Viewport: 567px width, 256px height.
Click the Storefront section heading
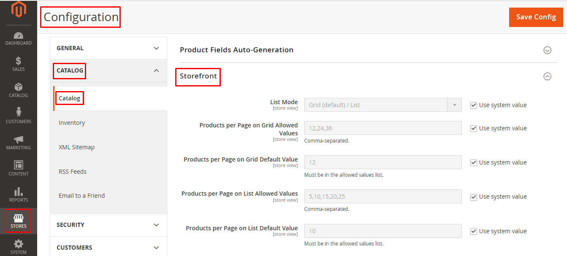click(x=198, y=76)
